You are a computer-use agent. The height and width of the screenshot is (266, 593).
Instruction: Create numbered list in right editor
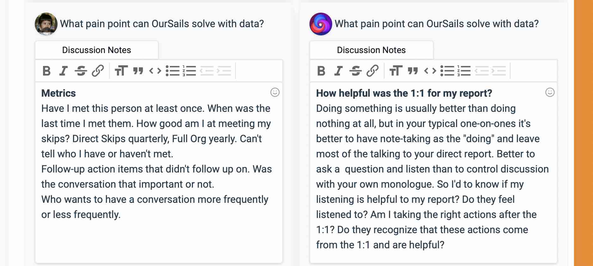coord(464,71)
